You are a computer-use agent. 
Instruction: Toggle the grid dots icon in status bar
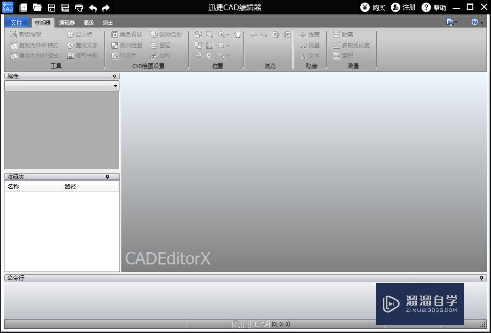[x=246, y=324]
